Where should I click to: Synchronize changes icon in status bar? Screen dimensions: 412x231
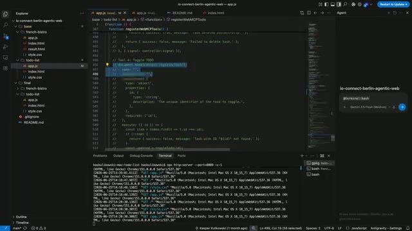(x=25, y=228)
